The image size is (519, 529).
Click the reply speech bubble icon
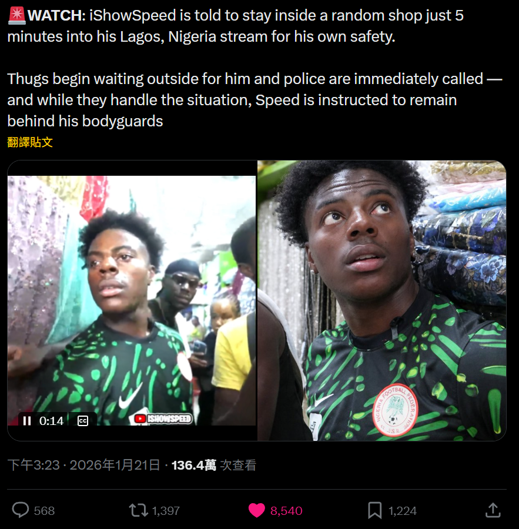pyautogui.click(x=21, y=510)
